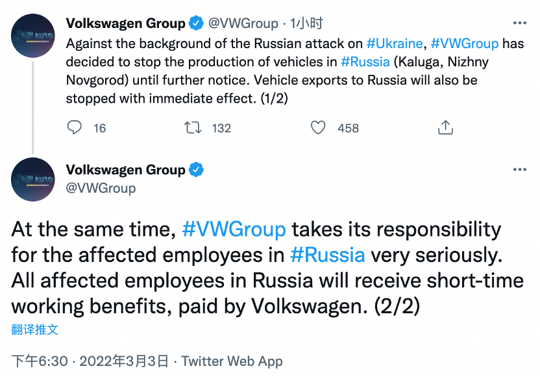Open #VWGroup hashtag in first tweet

[464, 44]
